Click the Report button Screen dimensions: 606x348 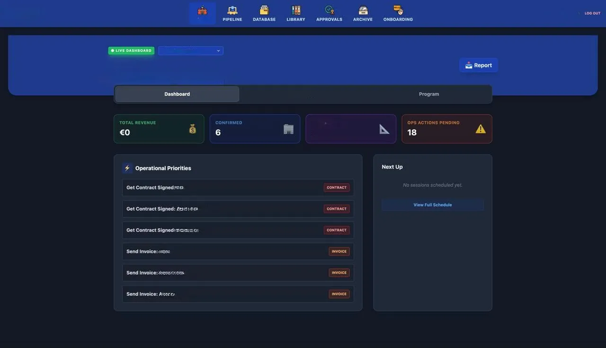pyautogui.click(x=479, y=65)
